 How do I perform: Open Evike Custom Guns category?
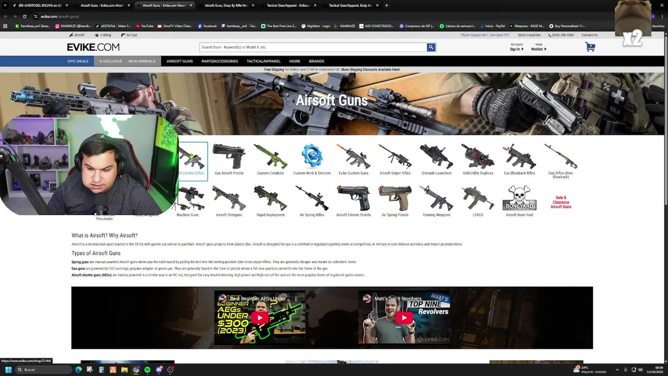(353, 159)
